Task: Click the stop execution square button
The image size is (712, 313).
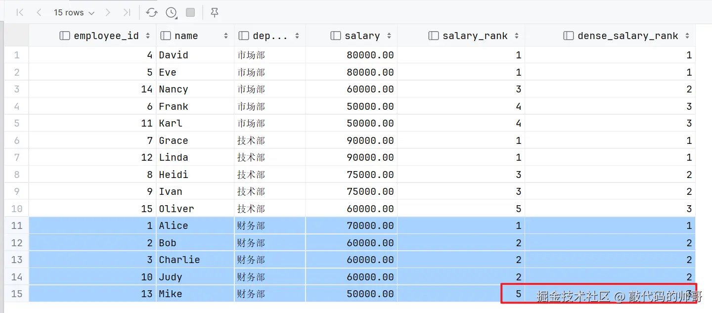Action: point(190,12)
